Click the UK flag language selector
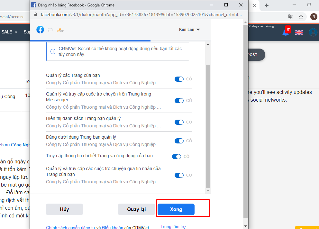 tap(299, 32)
